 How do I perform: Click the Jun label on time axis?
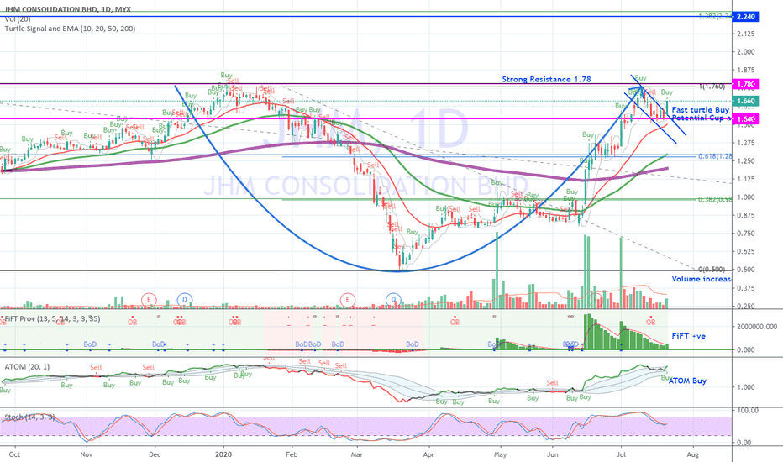click(x=552, y=454)
